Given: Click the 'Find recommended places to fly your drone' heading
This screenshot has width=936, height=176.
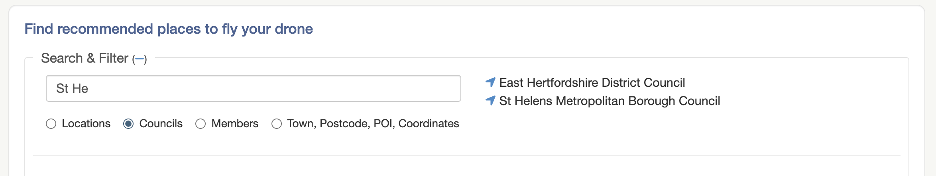Looking at the screenshot, I should coord(169,29).
